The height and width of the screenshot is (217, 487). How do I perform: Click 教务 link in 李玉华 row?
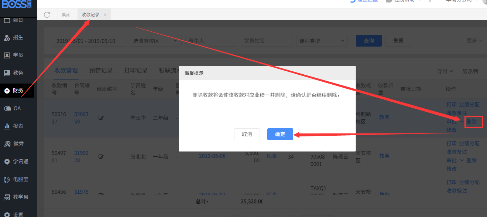point(384,117)
